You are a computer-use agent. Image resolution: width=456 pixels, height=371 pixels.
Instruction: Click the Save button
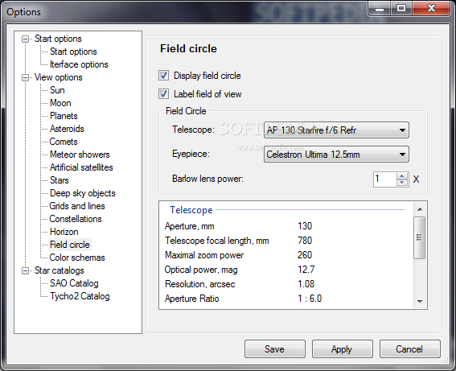pyautogui.click(x=275, y=349)
